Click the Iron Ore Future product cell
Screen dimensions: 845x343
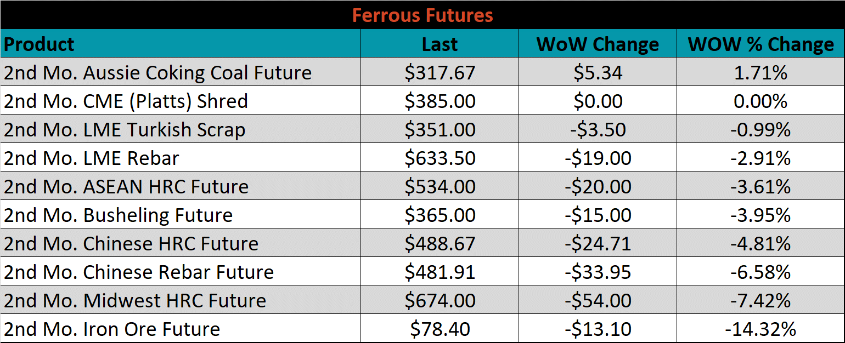click(181, 329)
